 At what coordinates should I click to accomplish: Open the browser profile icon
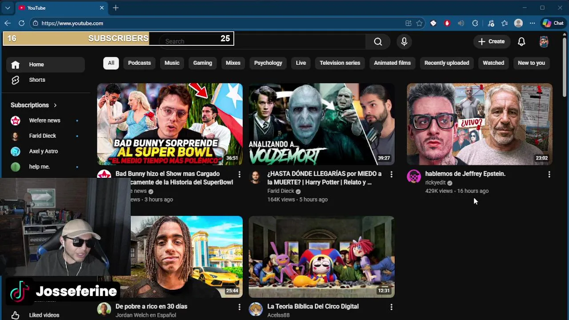coord(518,23)
